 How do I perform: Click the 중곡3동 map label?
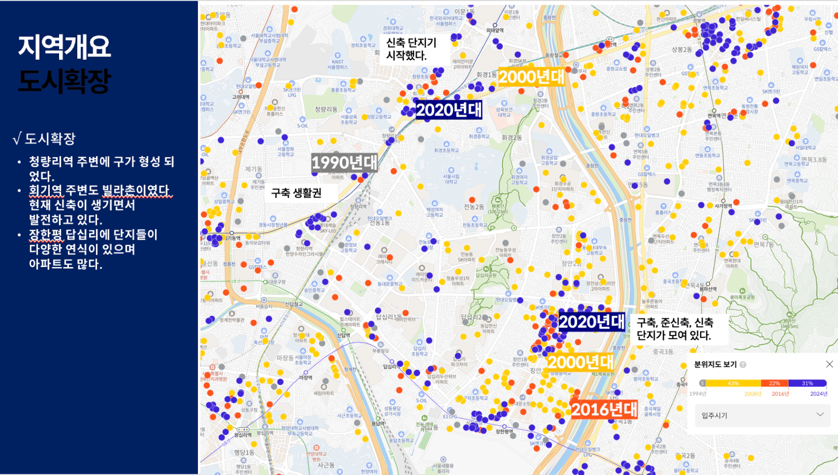tap(663, 352)
